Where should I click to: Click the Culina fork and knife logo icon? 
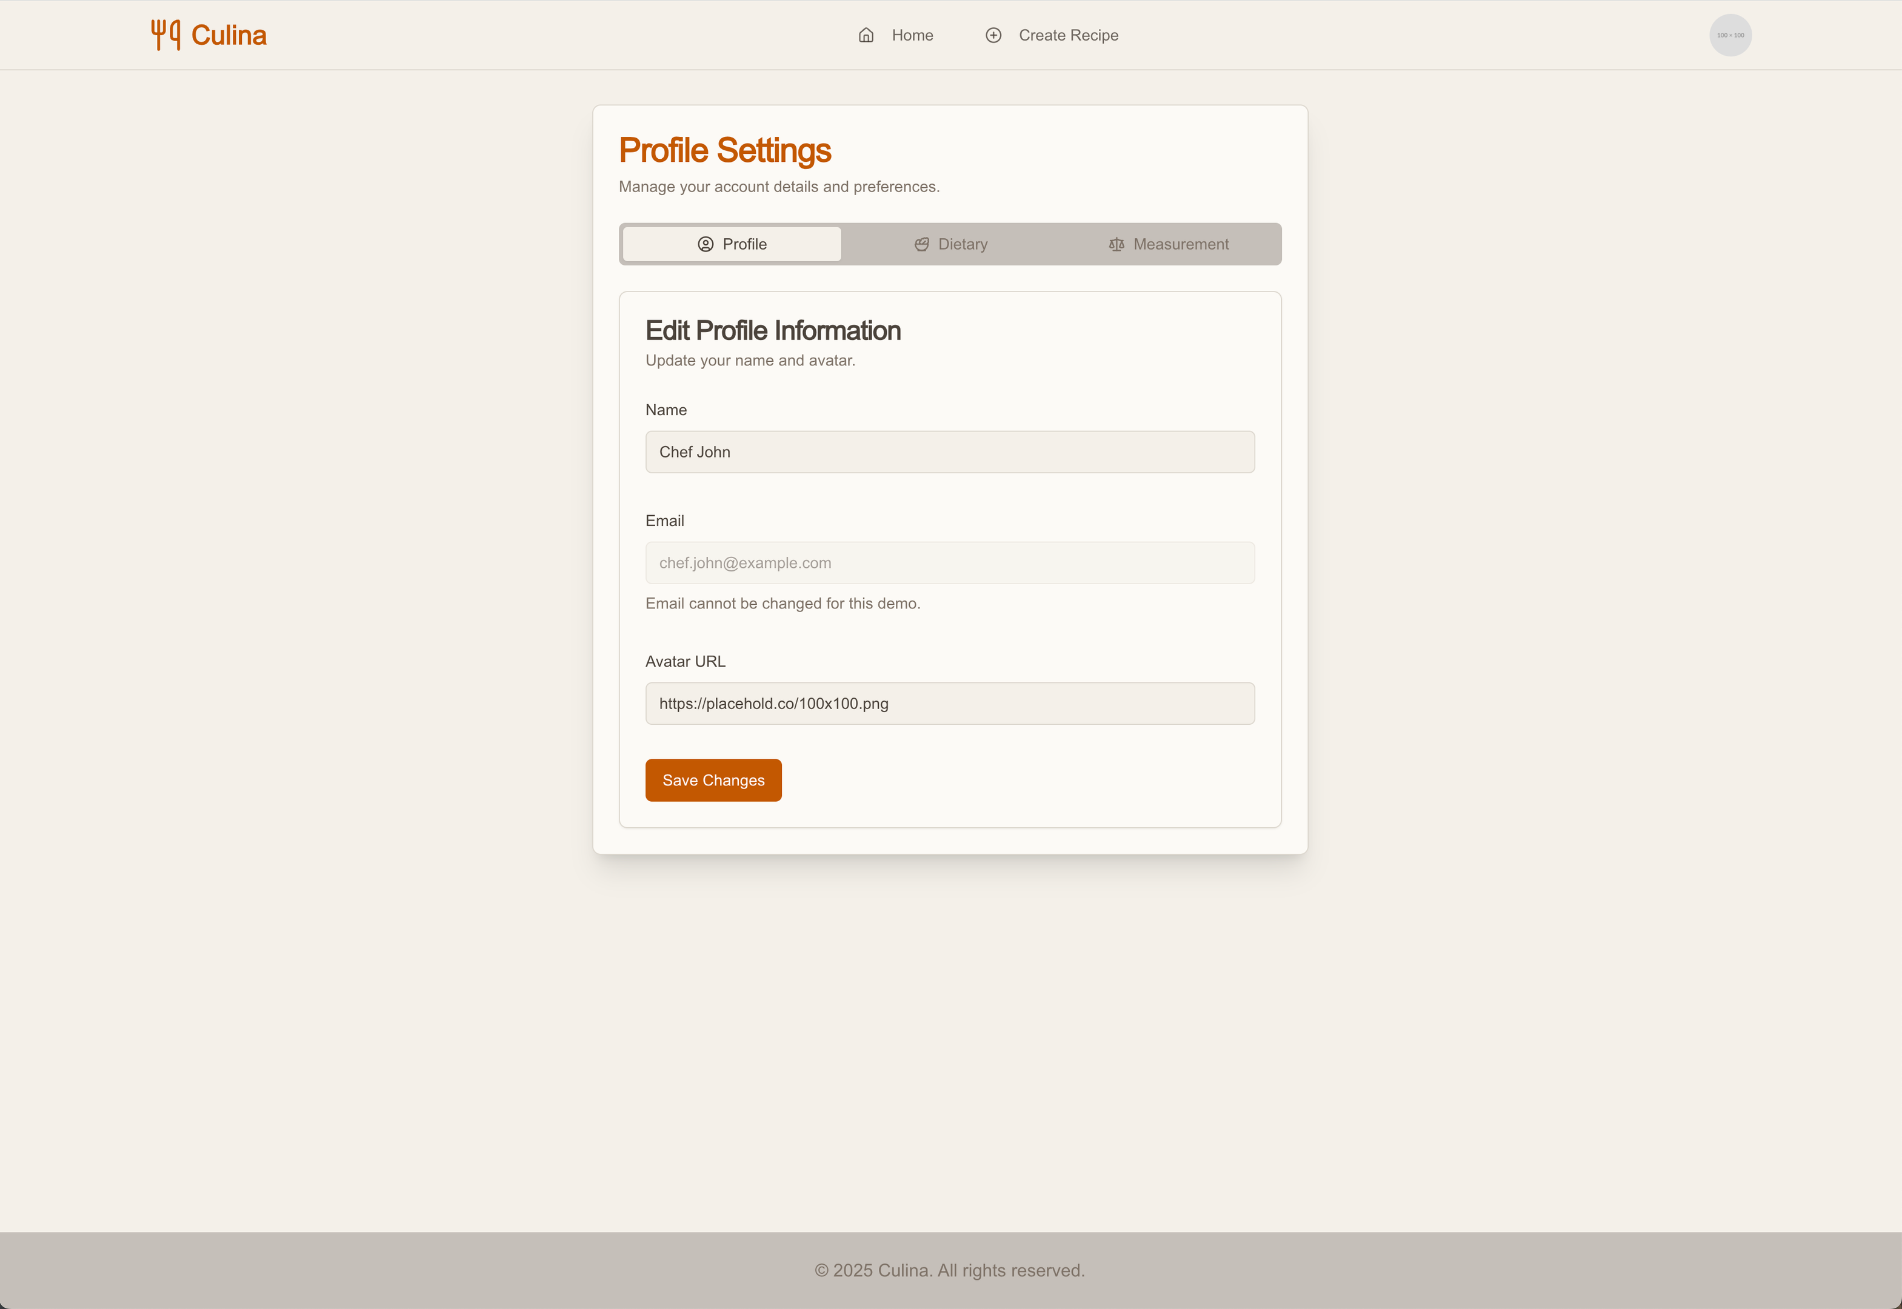[165, 35]
